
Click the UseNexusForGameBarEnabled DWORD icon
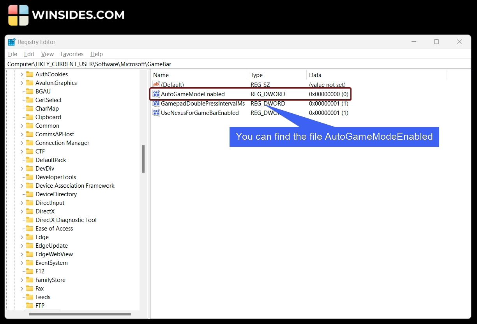(x=156, y=113)
